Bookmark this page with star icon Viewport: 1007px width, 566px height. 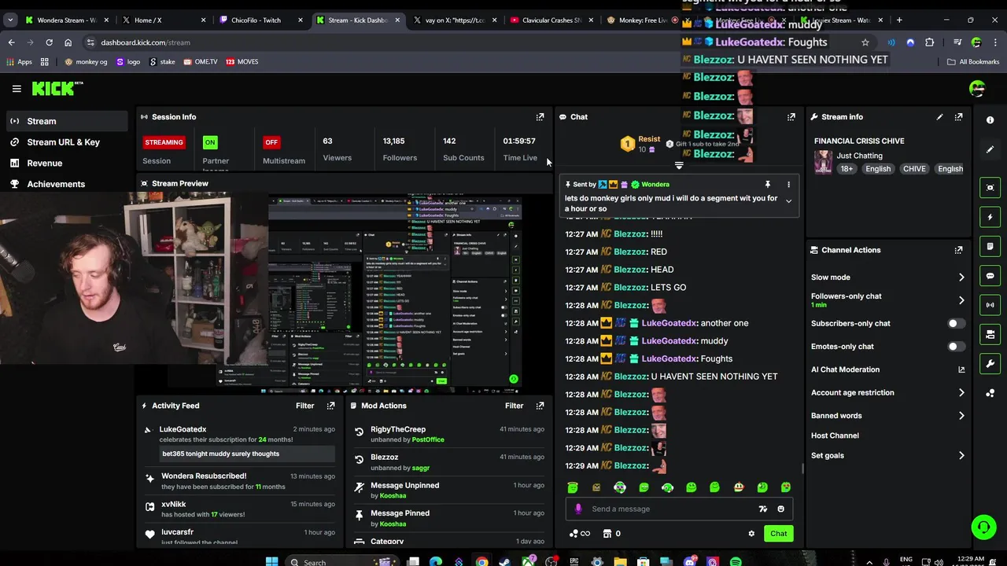pos(865,42)
